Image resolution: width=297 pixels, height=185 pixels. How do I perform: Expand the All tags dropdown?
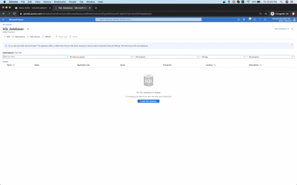click(223, 57)
